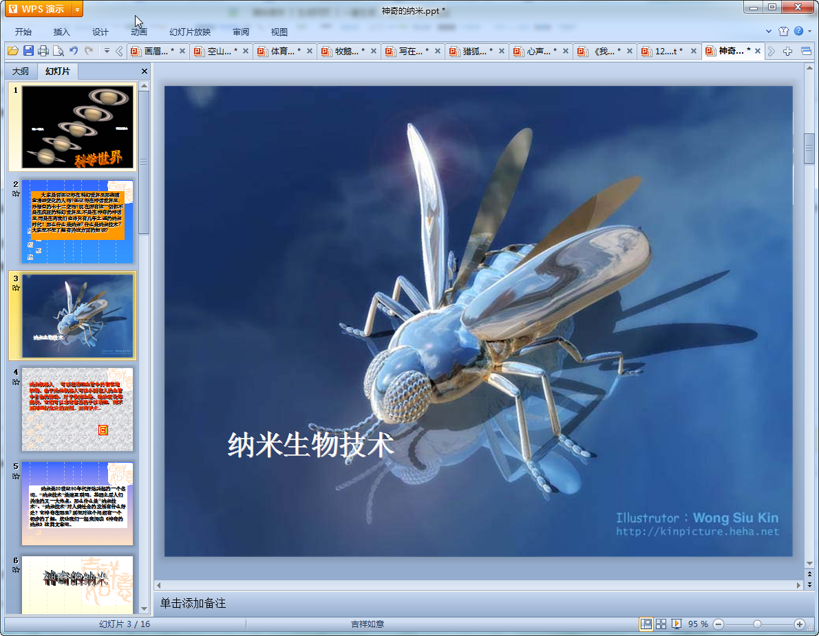Click the 95 % zoom level
Image resolution: width=819 pixels, height=636 pixels.
point(698,624)
